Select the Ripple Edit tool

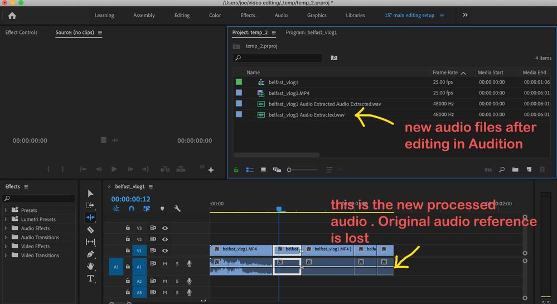click(90, 217)
